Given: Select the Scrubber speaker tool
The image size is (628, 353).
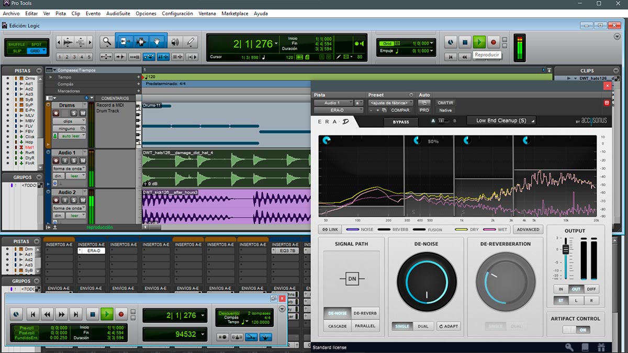Looking at the screenshot, I should click(x=175, y=41).
